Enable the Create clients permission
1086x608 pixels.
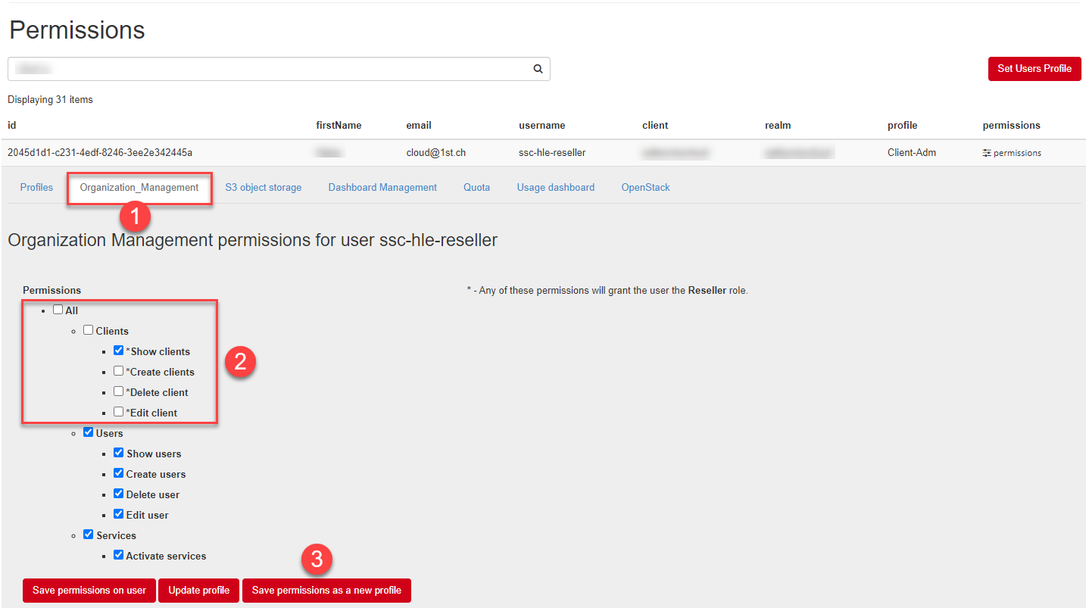click(119, 371)
